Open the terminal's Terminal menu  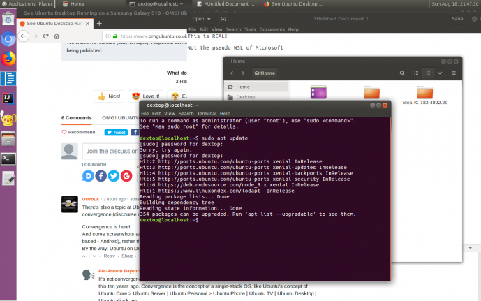[x=207, y=114]
